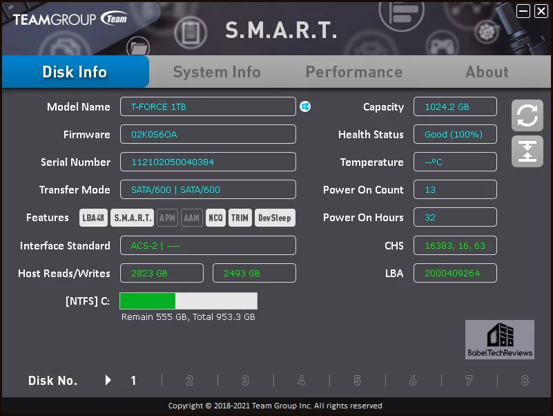Click the NTFS C: usage bar
The width and height of the screenshot is (553, 416).
pos(188,301)
